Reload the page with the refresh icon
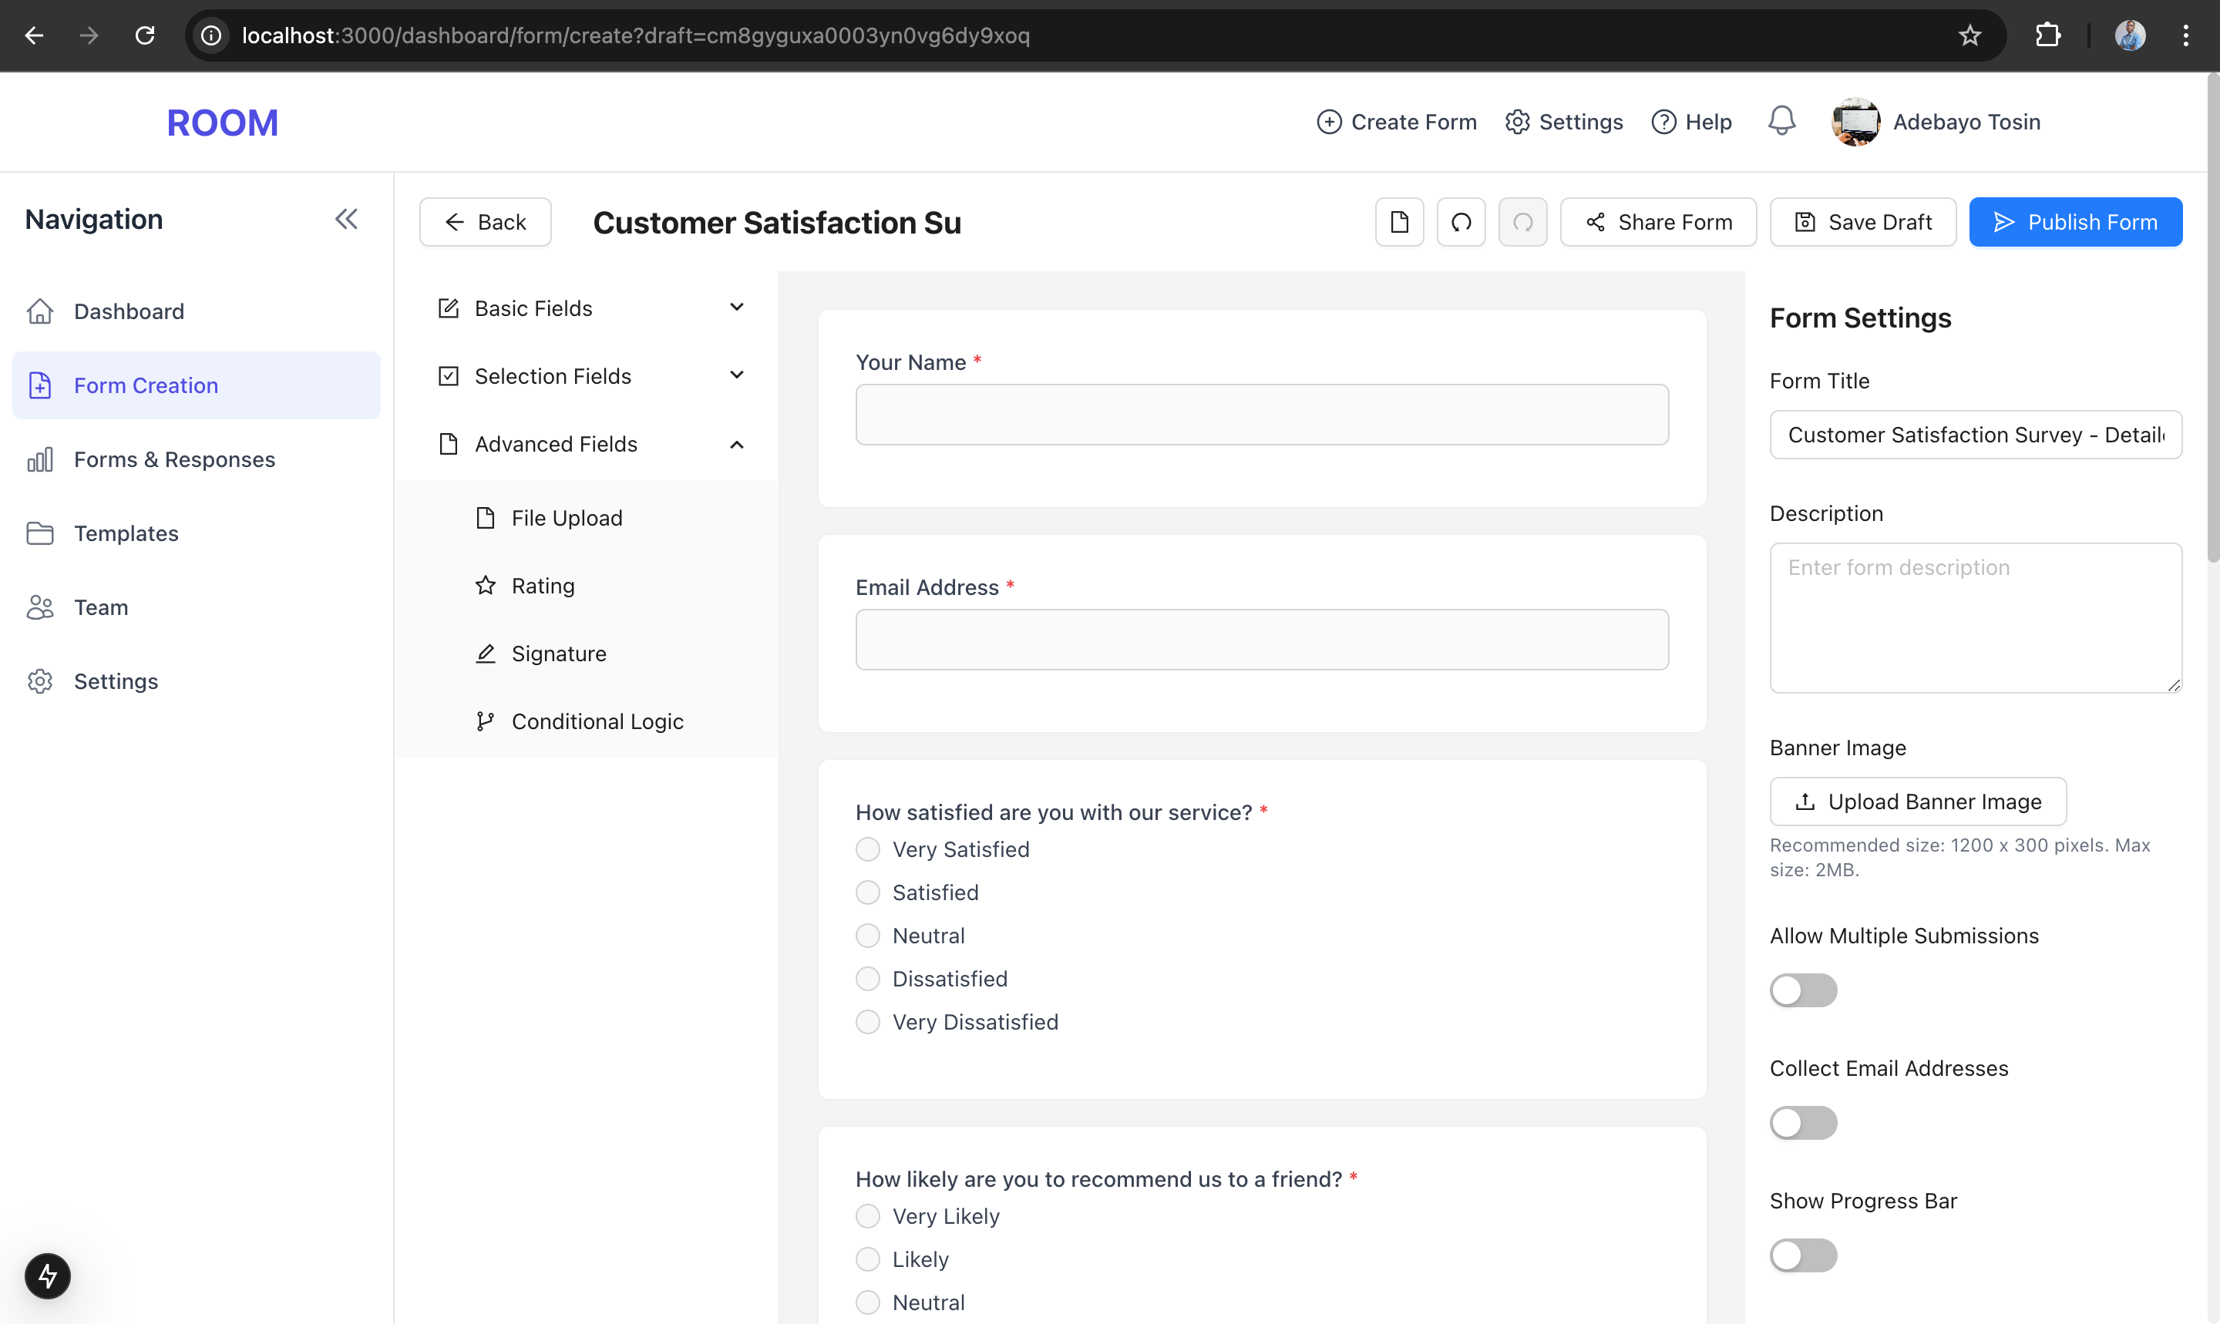The width and height of the screenshot is (2220, 1324). click(x=145, y=35)
